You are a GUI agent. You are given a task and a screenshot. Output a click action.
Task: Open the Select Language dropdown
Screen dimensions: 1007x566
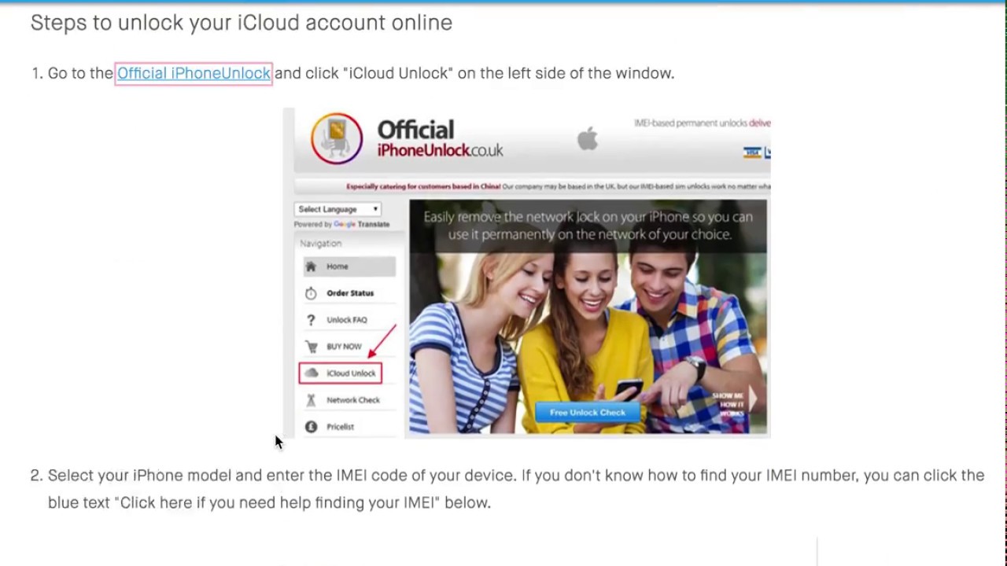(x=338, y=209)
